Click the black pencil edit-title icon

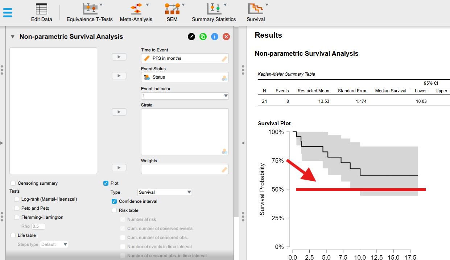click(x=191, y=37)
